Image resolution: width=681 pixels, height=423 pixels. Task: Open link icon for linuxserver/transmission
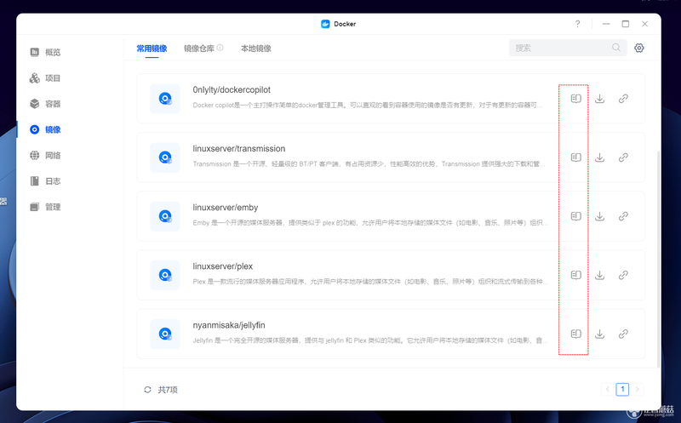(623, 157)
